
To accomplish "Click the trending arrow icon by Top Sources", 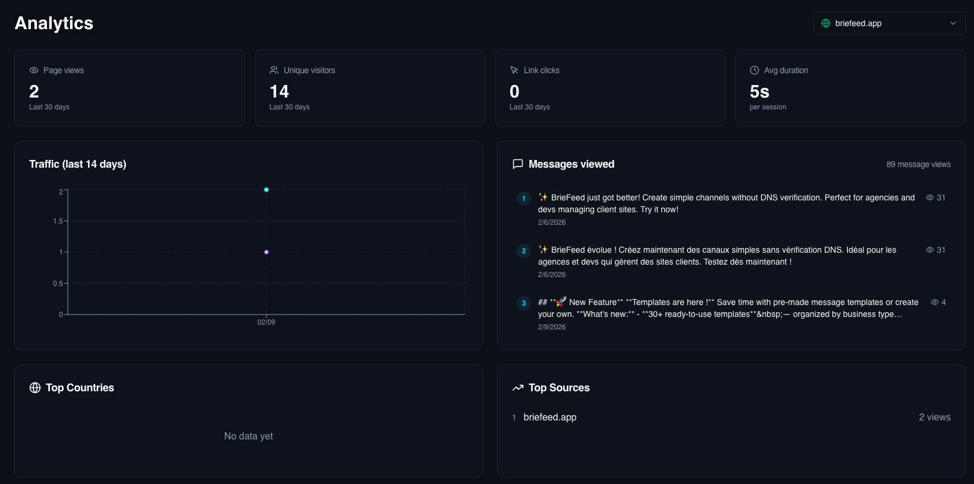I will click(x=518, y=388).
